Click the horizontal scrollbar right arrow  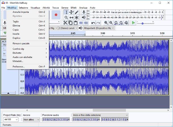coord(168,110)
